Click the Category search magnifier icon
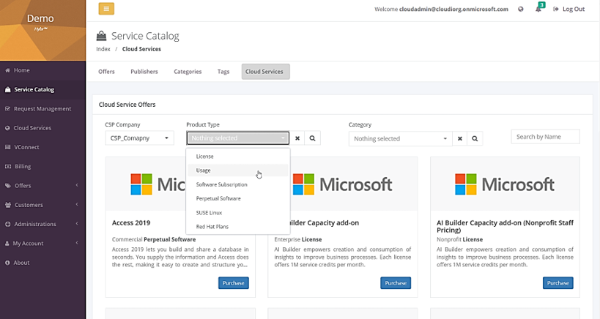This screenshot has width=600, height=319. 475,138
